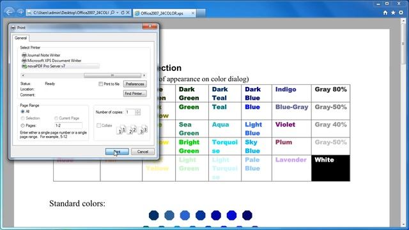The height and width of the screenshot is (230, 409).
Task: Click the Bright Green table cell
Action: pos(192,146)
